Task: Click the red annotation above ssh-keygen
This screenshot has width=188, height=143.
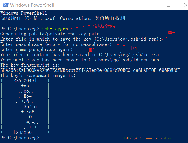Action: (104, 26)
